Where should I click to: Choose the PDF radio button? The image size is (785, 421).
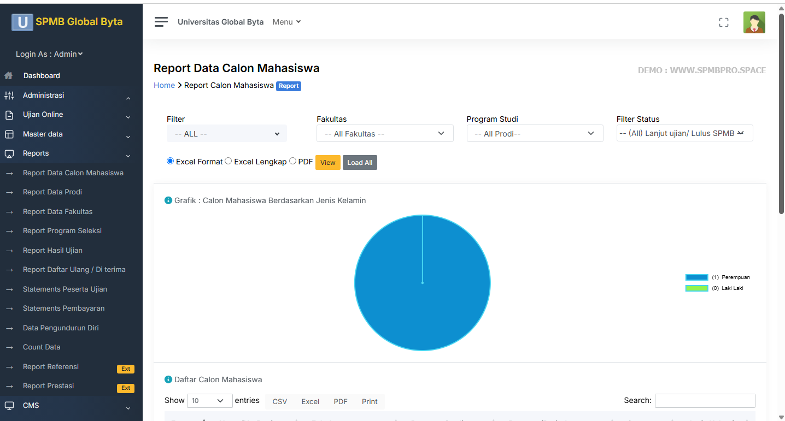[x=293, y=161]
